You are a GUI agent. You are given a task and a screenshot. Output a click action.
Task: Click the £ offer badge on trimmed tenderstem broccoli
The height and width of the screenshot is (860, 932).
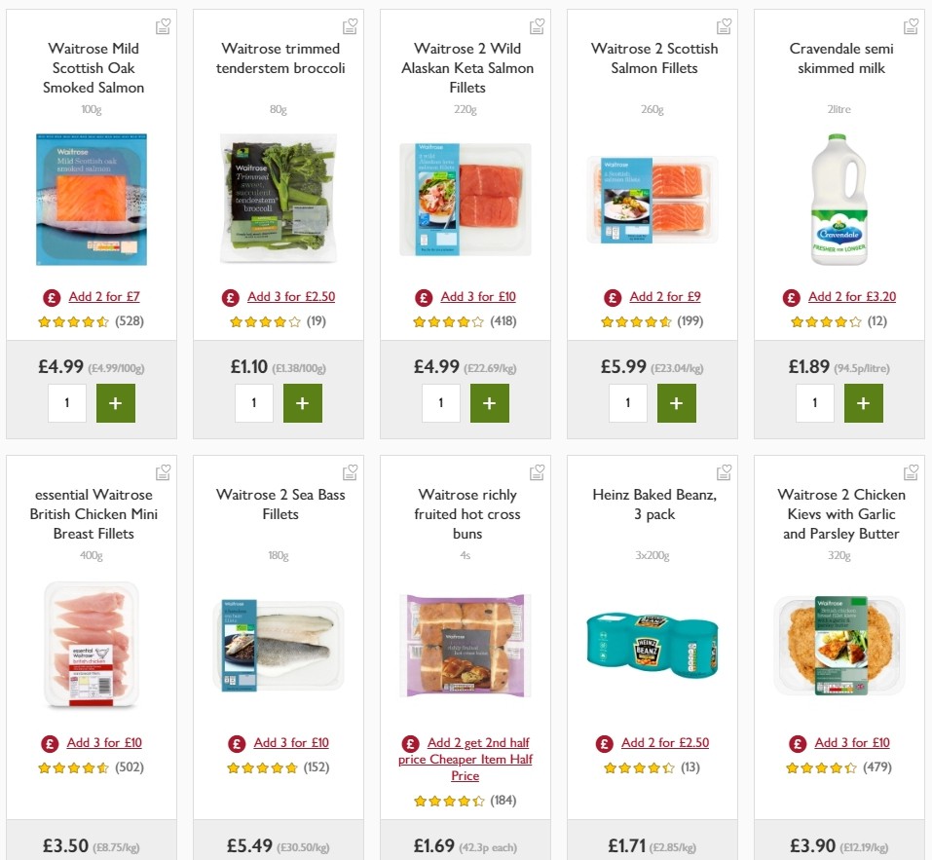tap(231, 296)
